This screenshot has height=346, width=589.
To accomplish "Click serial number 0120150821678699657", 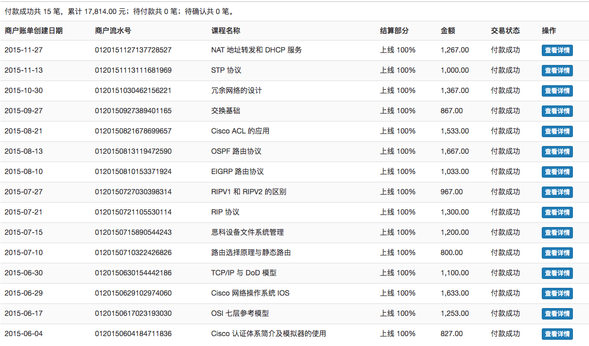I will pyautogui.click(x=133, y=131).
